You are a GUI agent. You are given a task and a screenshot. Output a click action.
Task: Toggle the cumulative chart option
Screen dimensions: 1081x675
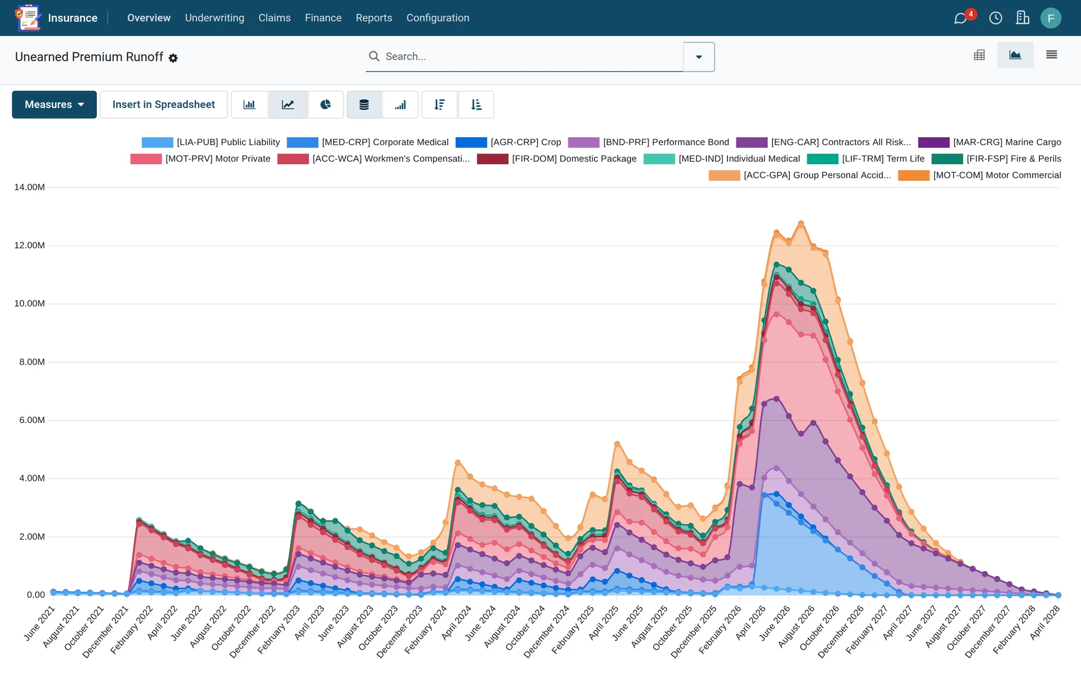click(x=400, y=105)
